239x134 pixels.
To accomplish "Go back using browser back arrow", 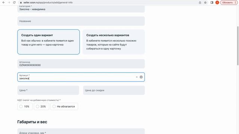I will [4, 3].
